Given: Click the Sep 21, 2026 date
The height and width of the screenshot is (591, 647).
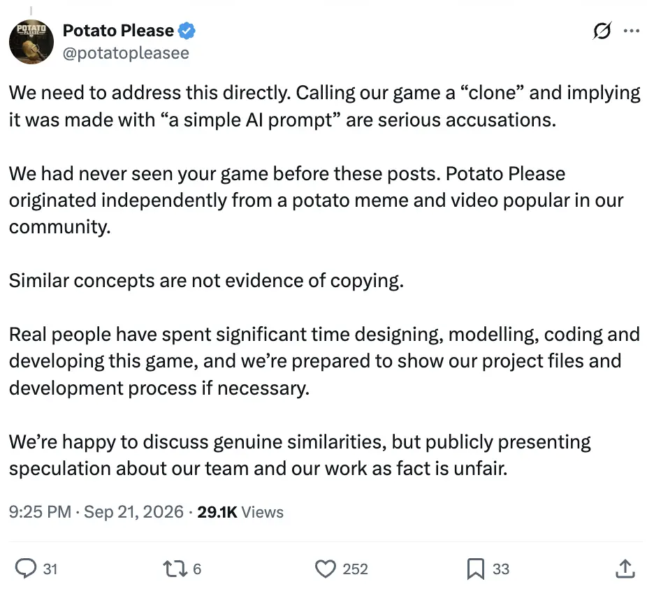Looking at the screenshot, I should 133,512.
